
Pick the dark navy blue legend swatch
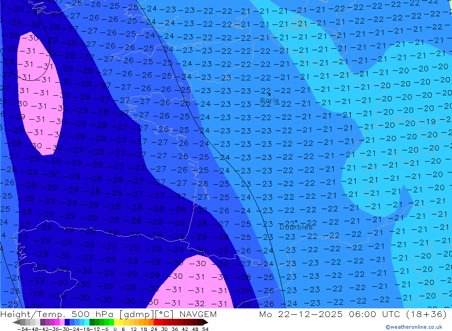[67, 322]
